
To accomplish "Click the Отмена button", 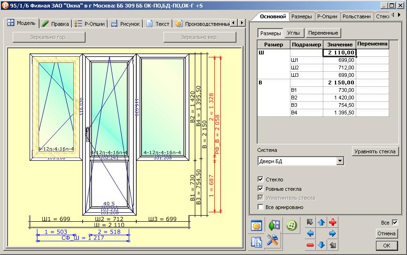I will coord(386,233).
